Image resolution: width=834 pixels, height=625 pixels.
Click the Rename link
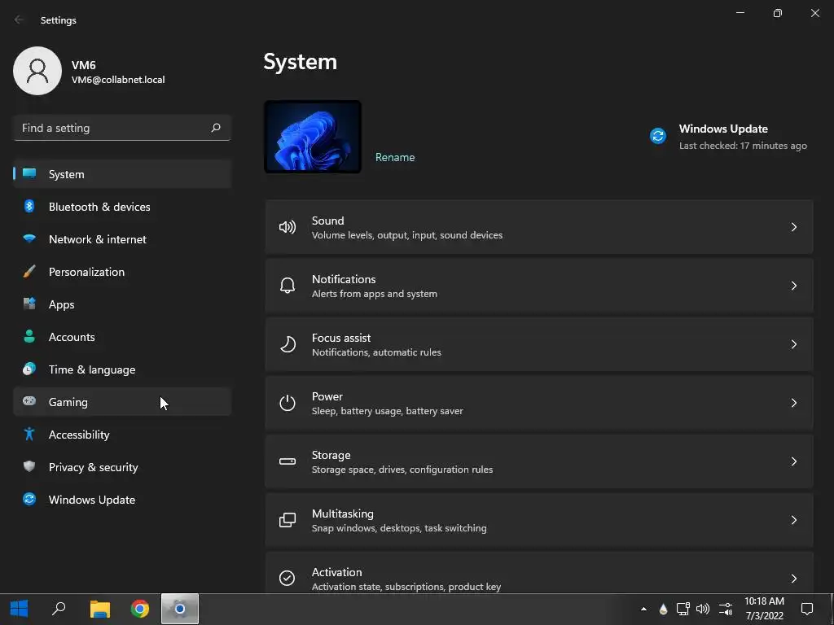[x=395, y=157]
